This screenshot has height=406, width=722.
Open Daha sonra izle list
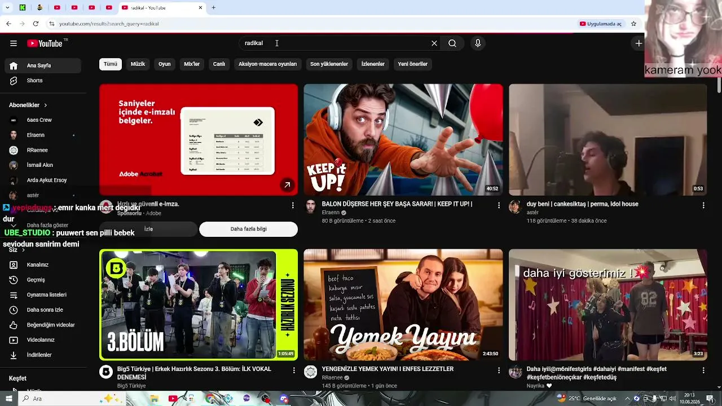coord(43,310)
